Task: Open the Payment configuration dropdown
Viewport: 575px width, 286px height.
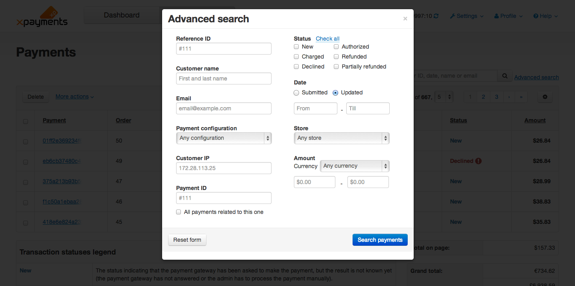Action: [224, 138]
